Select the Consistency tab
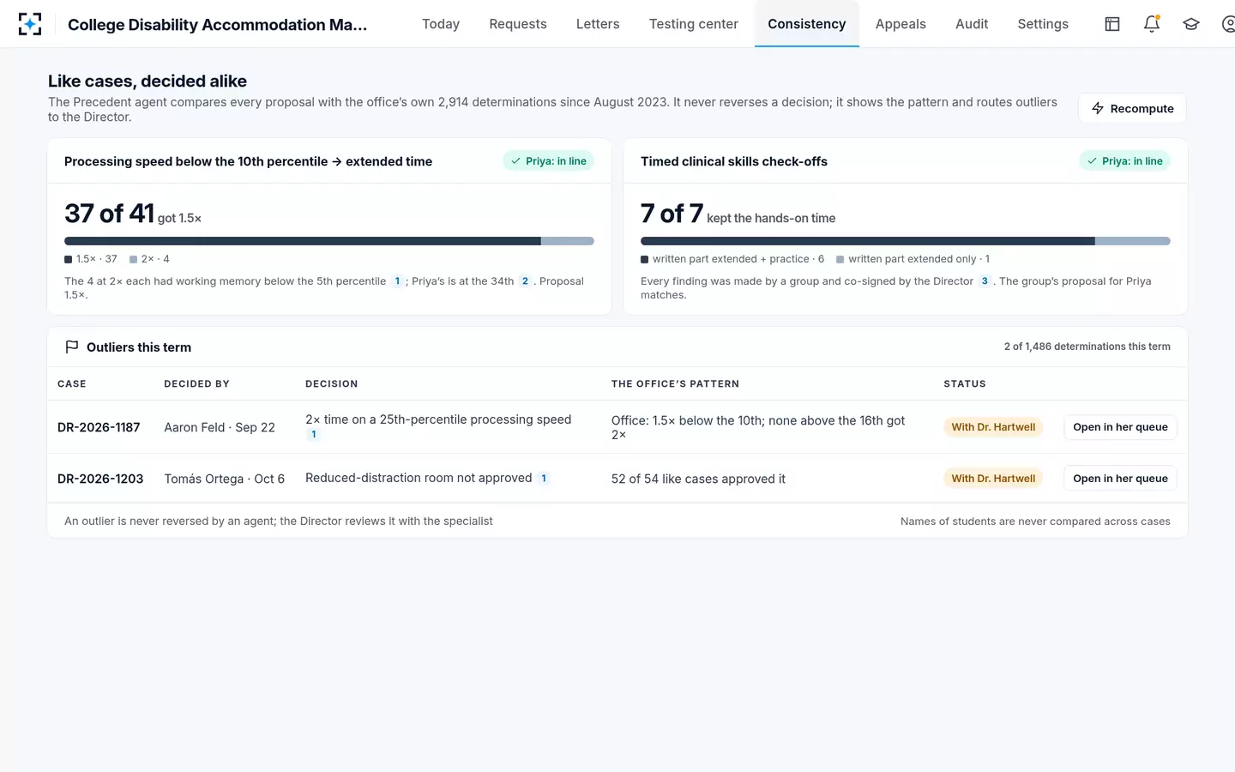1235x772 pixels. [807, 24]
